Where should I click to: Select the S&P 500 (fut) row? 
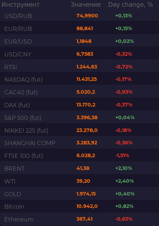(80, 118)
